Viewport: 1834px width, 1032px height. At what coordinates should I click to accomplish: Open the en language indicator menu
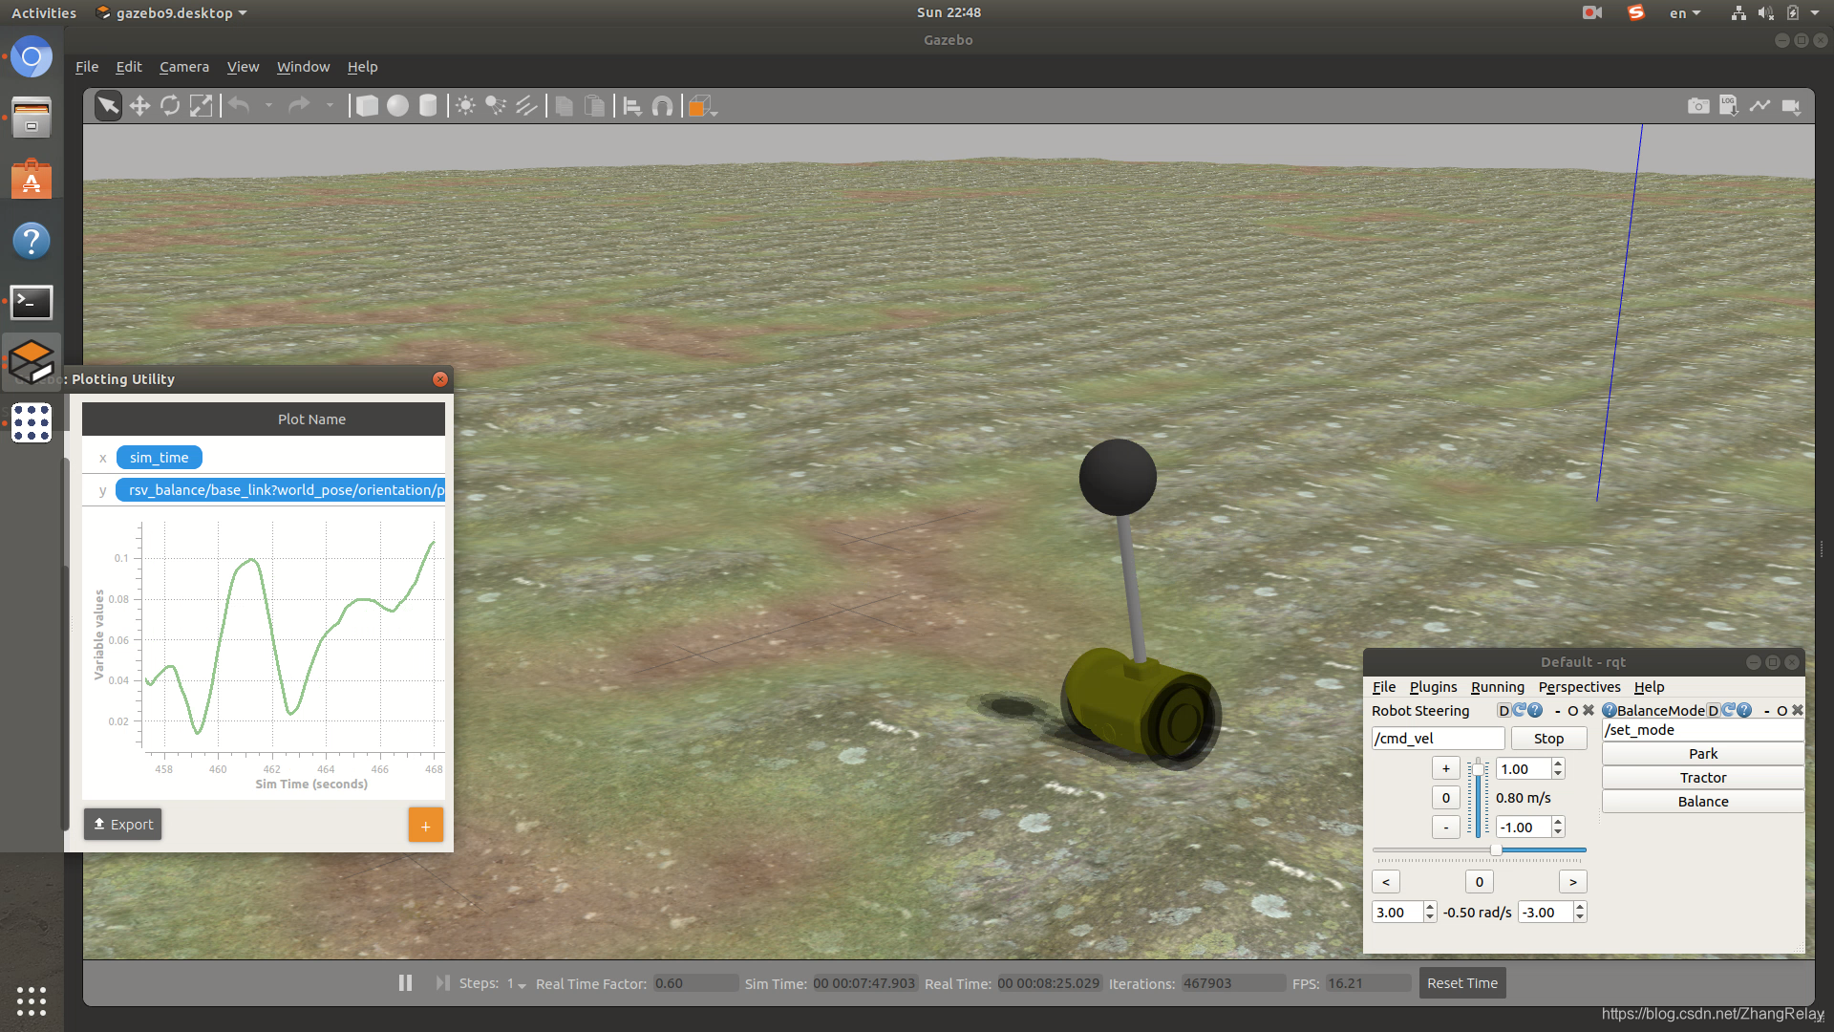1685,12
